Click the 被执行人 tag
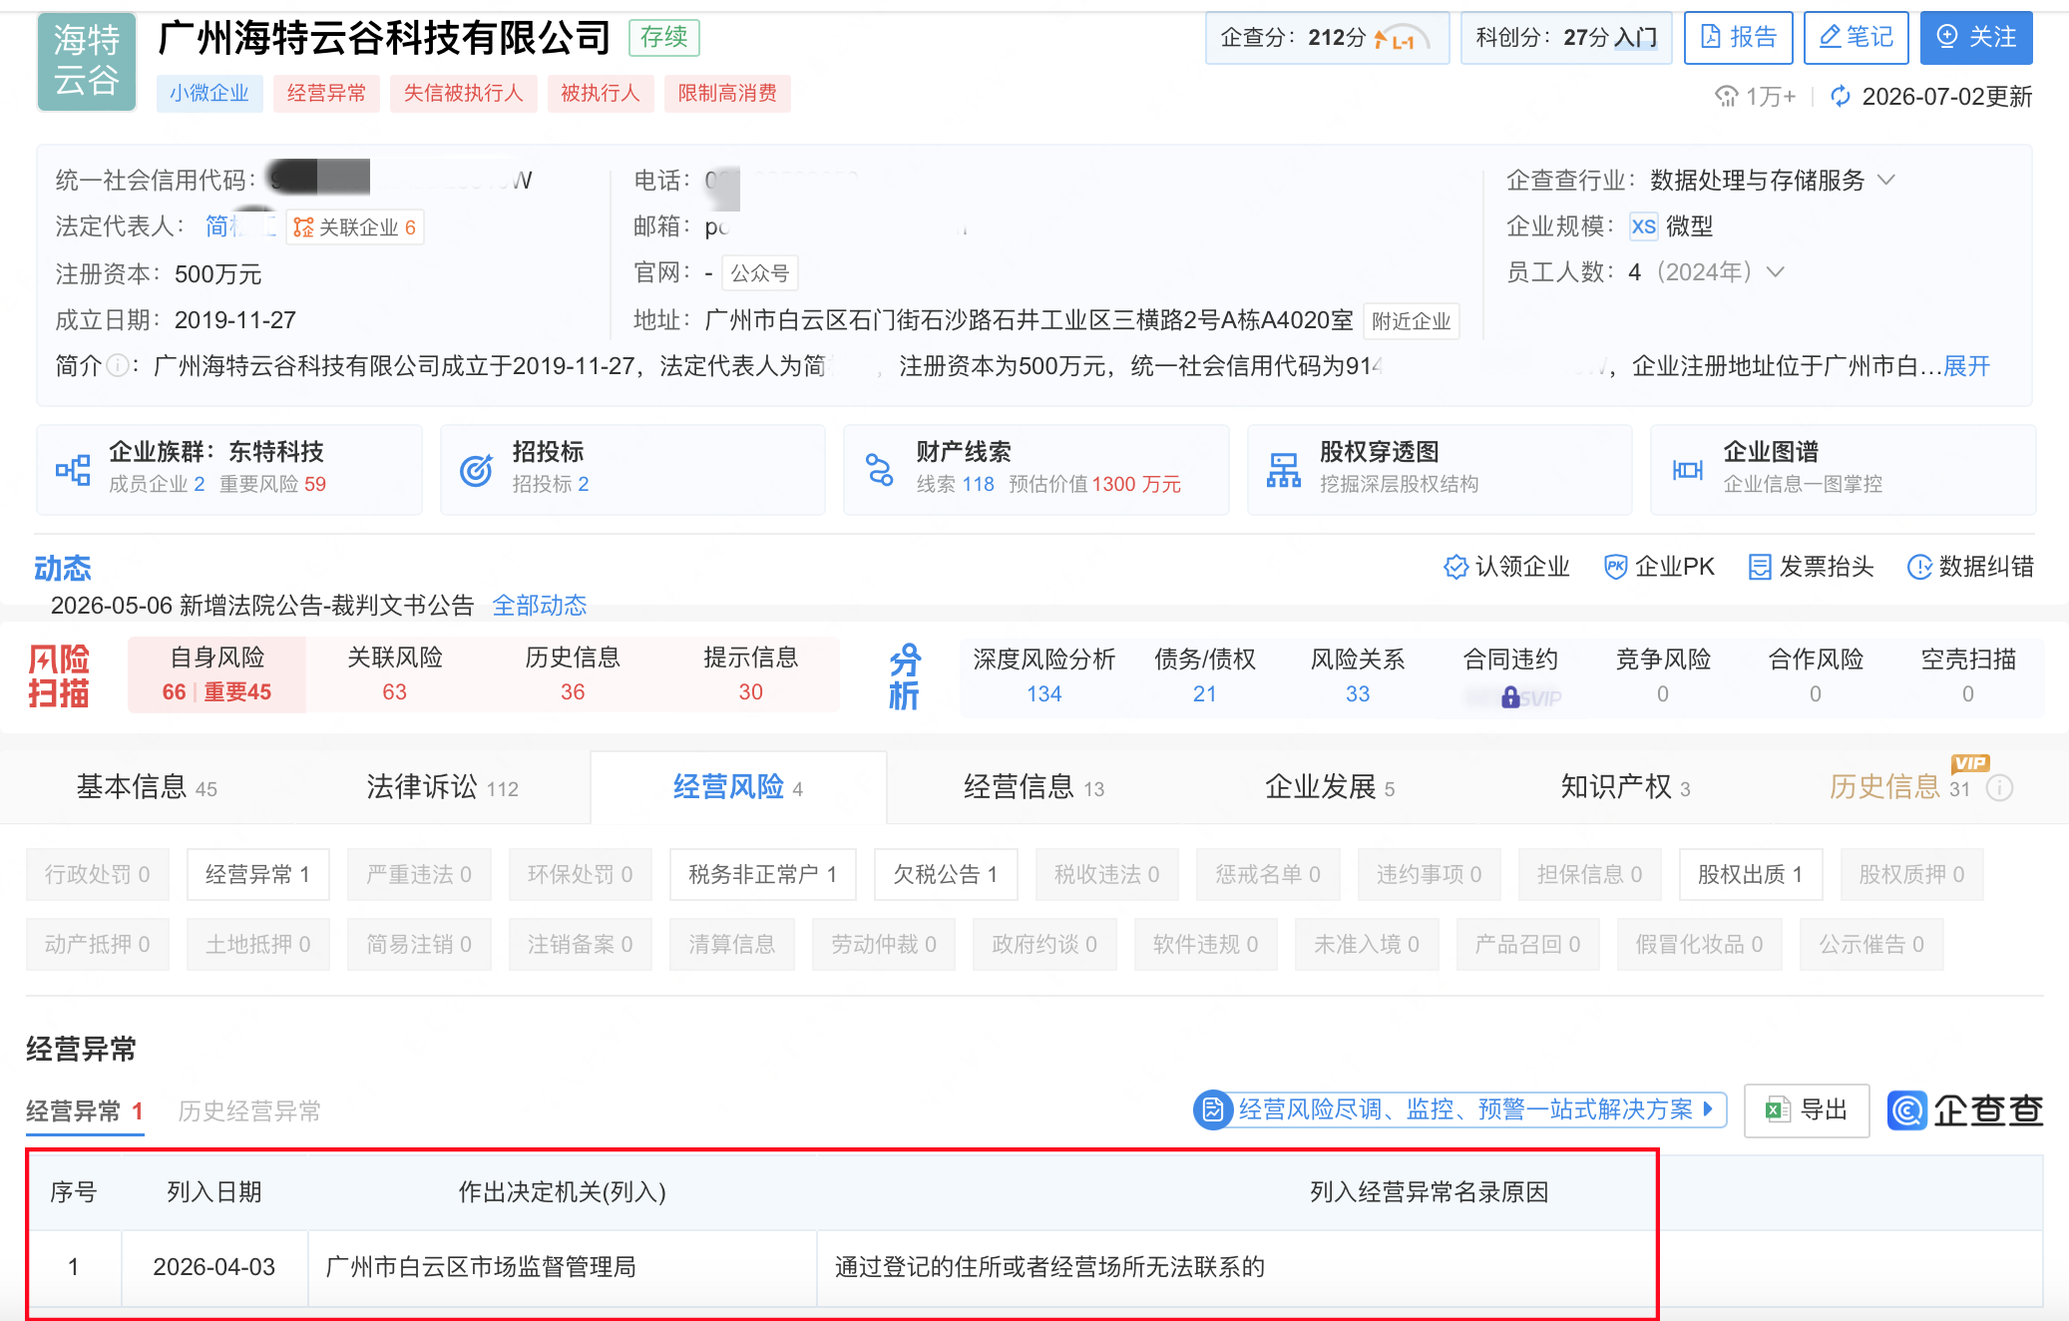The width and height of the screenshot is (2069, 1321). pyautogui.click(x=601, y=93)
